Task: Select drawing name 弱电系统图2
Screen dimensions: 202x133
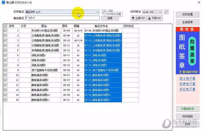Action: tap(46, 60)
